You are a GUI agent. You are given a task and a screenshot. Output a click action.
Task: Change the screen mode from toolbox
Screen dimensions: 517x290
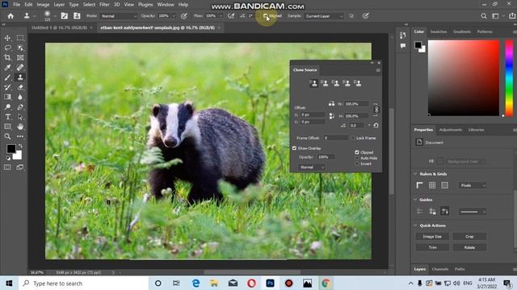tap(20, 168)
